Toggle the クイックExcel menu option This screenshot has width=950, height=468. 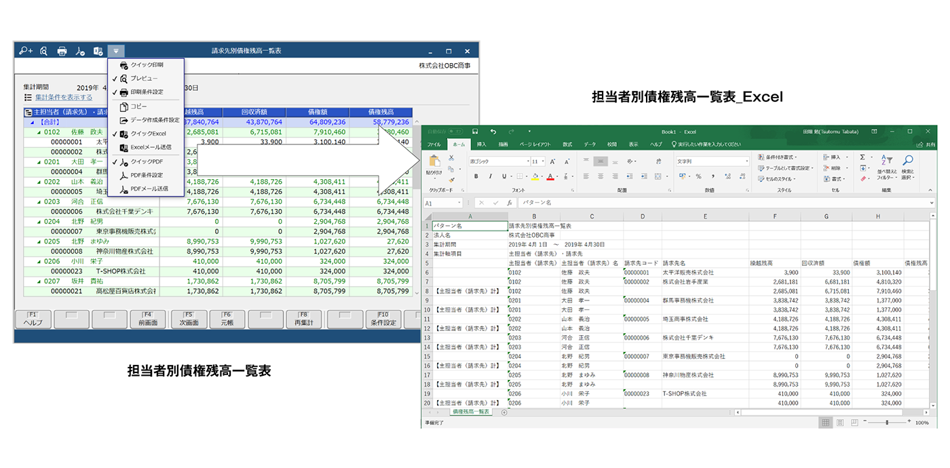[x=146, y=134]
